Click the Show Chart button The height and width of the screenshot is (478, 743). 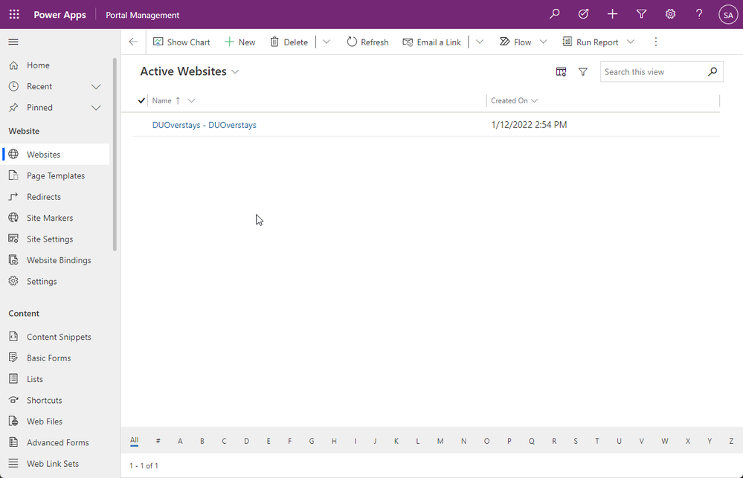[181, 42]
